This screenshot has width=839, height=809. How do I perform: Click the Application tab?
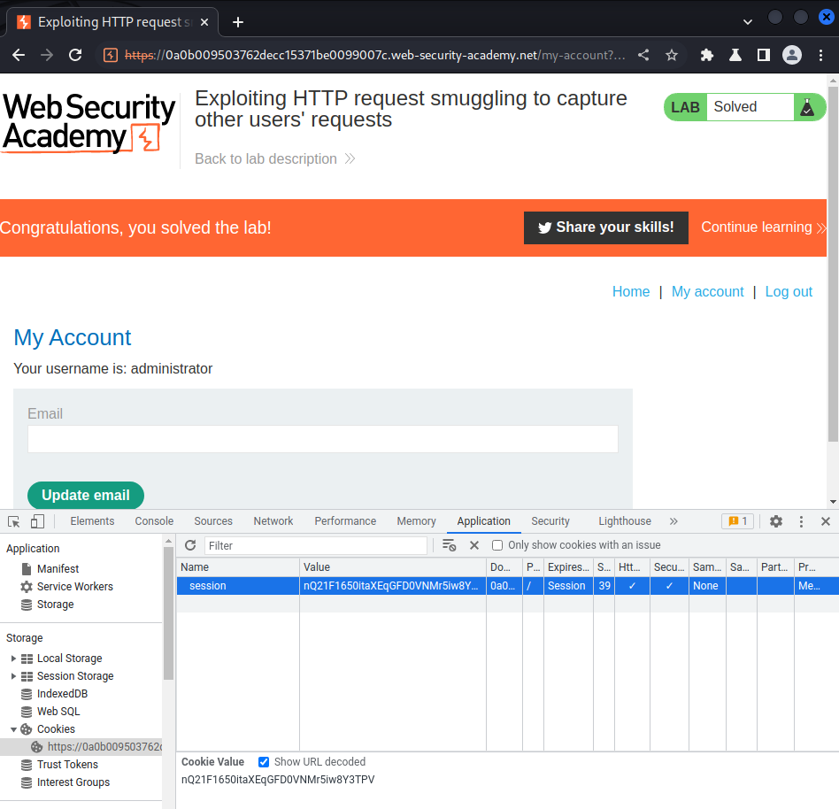coord(484,521)
